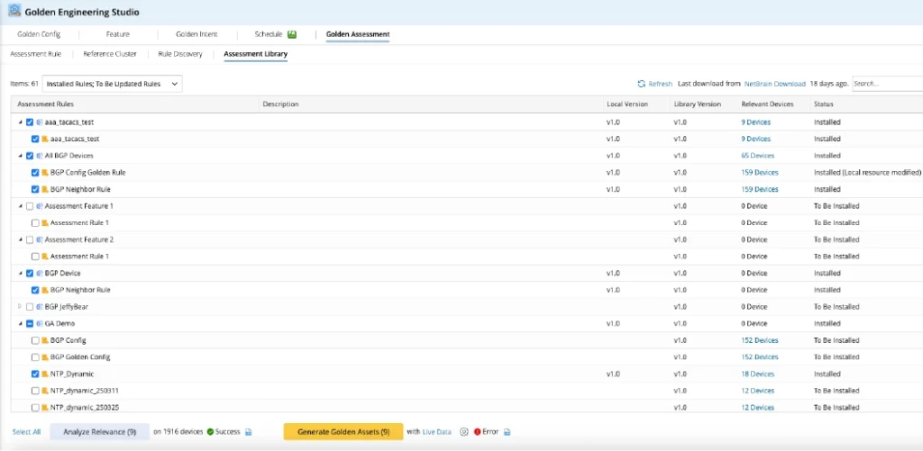Click the Select All link

coord(26,431)
